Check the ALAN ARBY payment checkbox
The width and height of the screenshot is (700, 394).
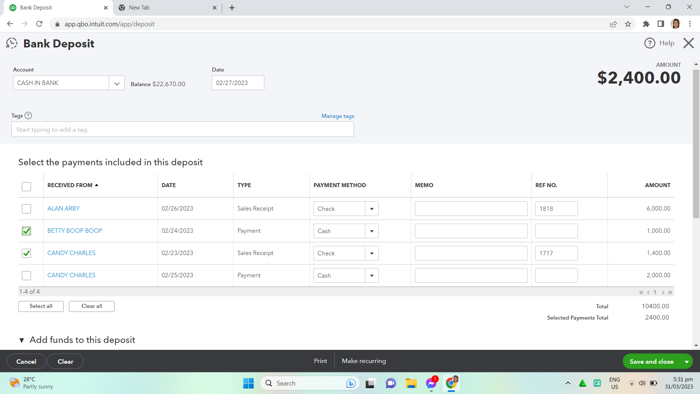coord(26,209)
